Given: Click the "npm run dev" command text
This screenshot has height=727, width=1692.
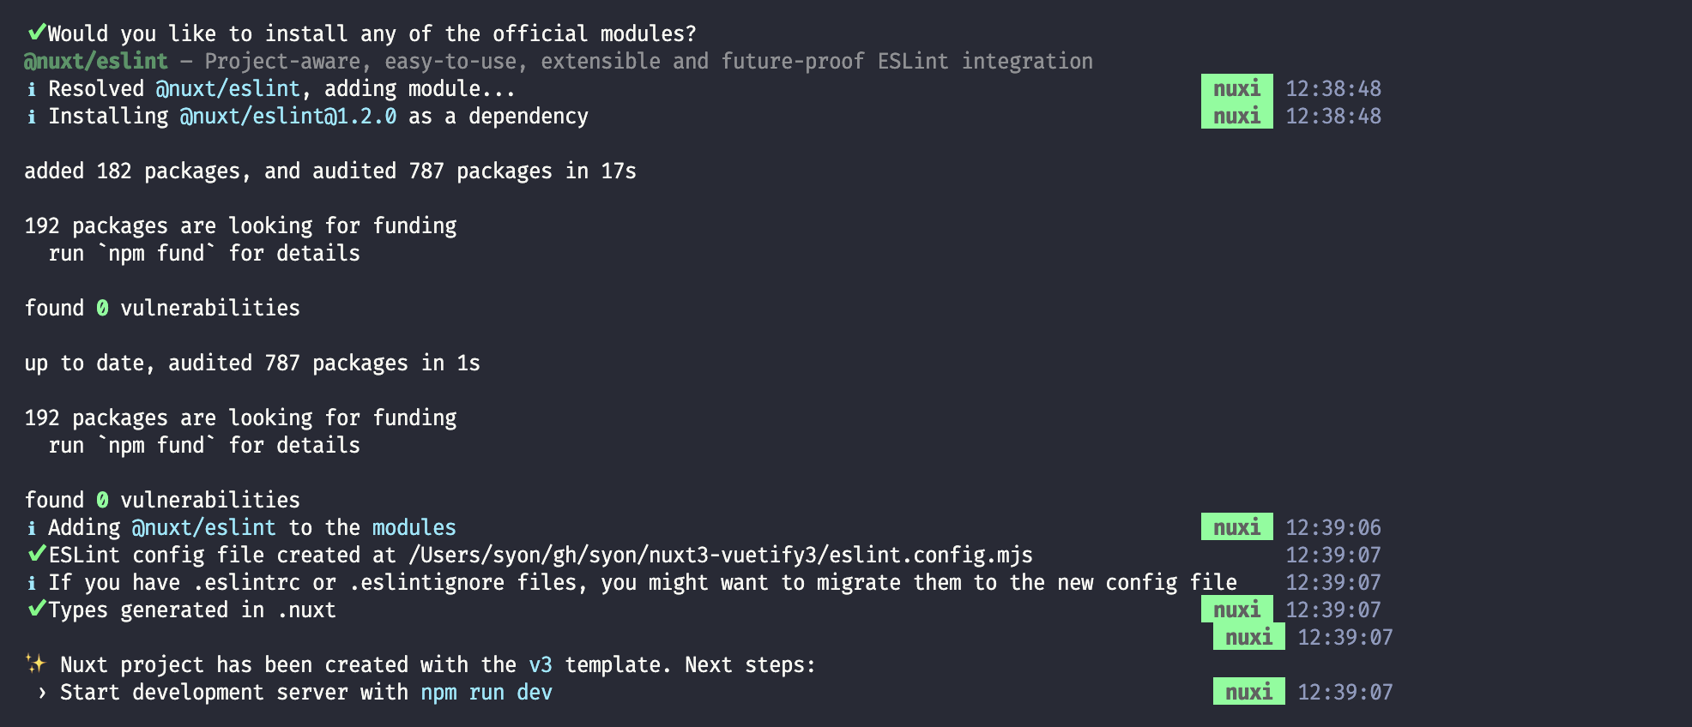Looking at the screenshot, I should 486,692.
